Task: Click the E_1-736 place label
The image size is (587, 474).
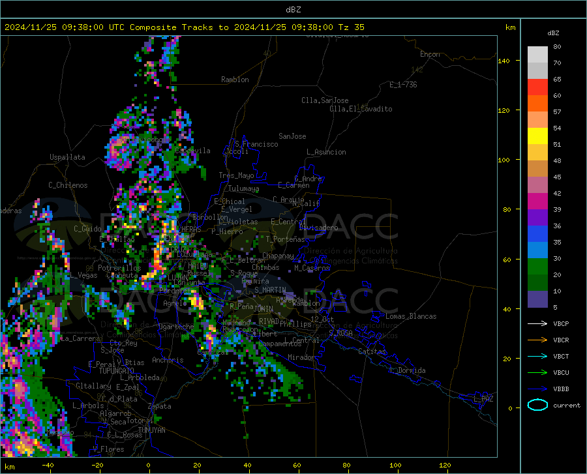Action: (403, 85)
